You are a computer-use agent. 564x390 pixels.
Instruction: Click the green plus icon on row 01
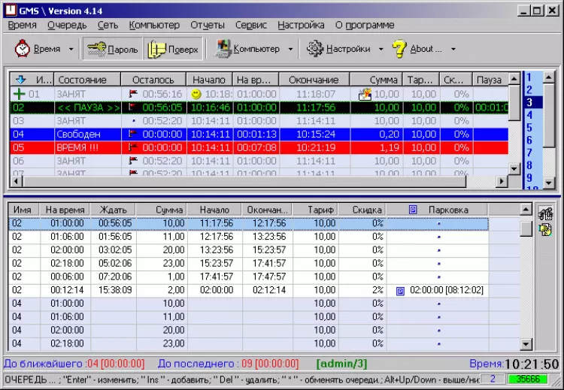click(x=20, y=94)
